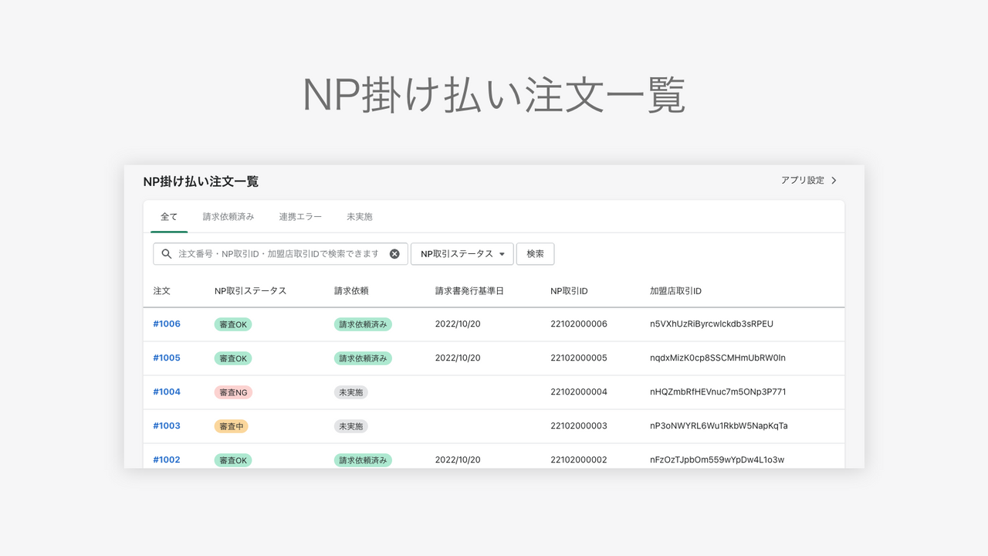Viewport: 988px width, 556px height.
Task: Click 請求依頼済み badge in row #1002
Action: [x=363, y=460]
